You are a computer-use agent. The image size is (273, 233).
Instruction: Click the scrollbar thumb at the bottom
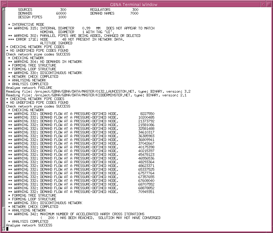3,217
